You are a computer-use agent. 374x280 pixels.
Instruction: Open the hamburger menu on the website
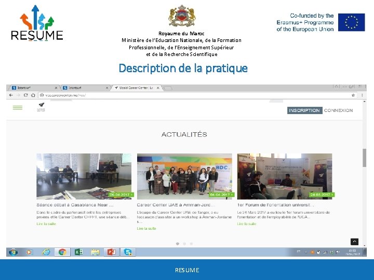pos(18,108)
